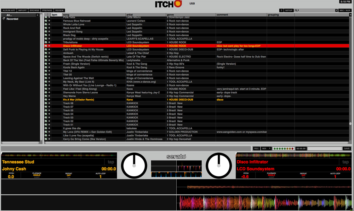Screen dimensions: 354x211
Task: Click the track icon beside Kools Back Again
Action: [x=46, y=68]
